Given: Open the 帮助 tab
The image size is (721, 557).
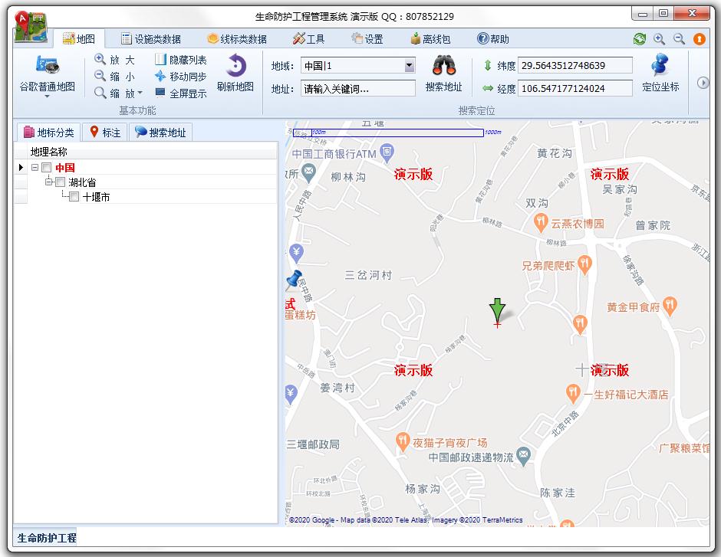Looking at the screenshot, I should (x=493, y=39).
